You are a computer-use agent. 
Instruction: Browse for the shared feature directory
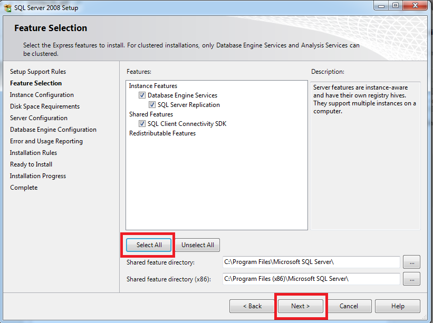pos(411,262)
